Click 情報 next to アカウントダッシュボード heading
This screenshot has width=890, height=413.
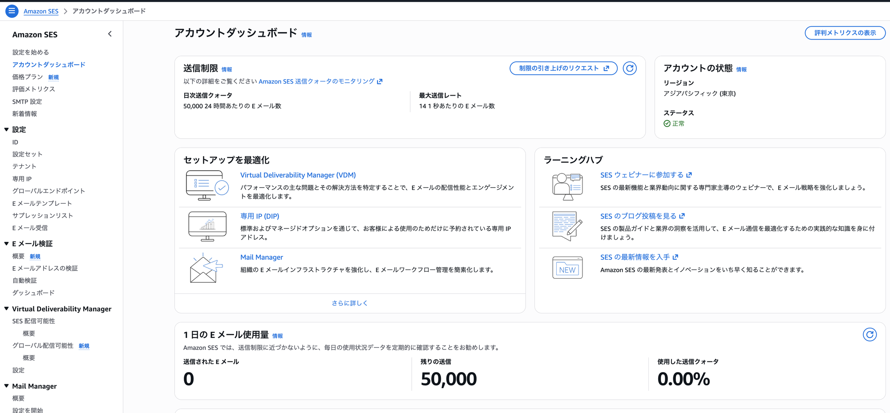tap(307, 35)
